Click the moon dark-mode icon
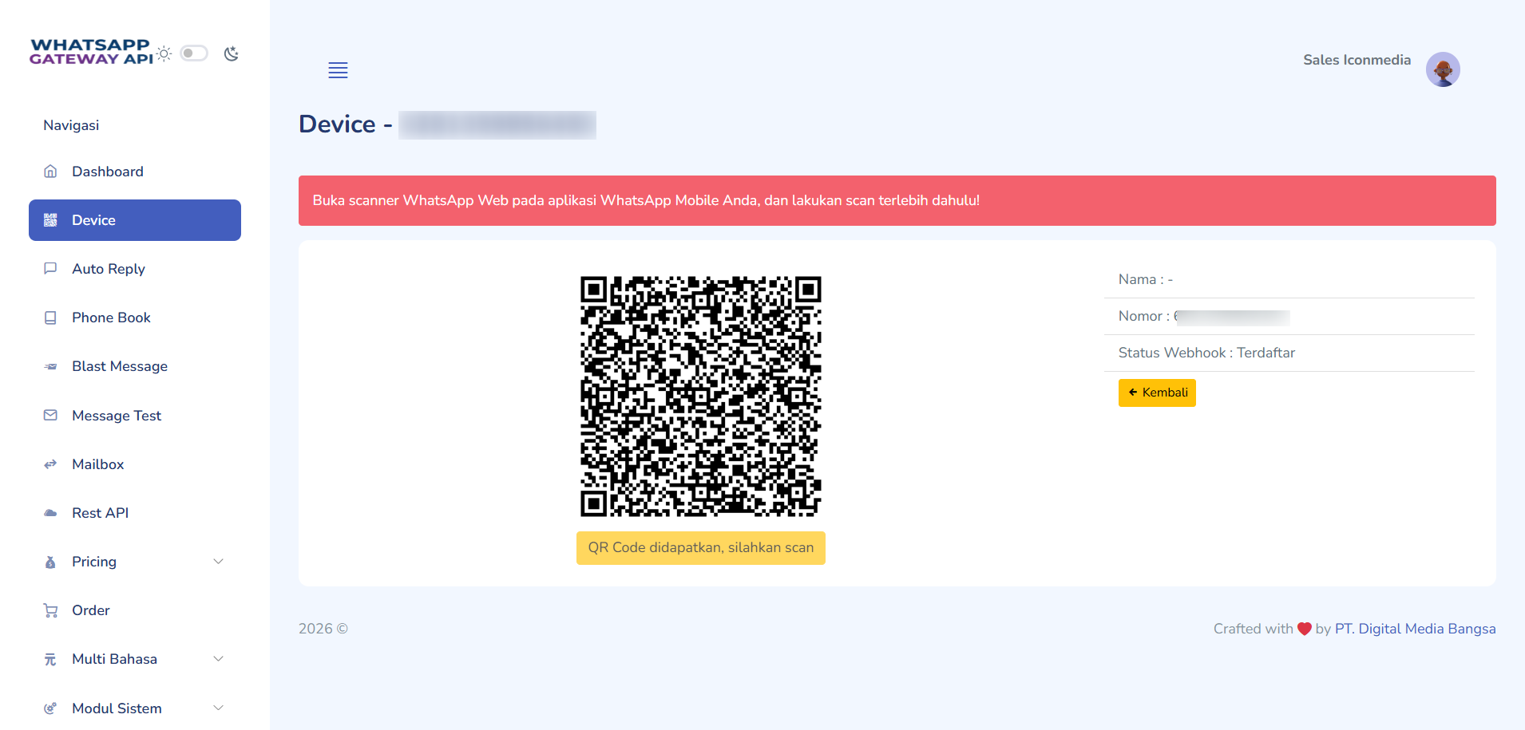 pos(232,53)
